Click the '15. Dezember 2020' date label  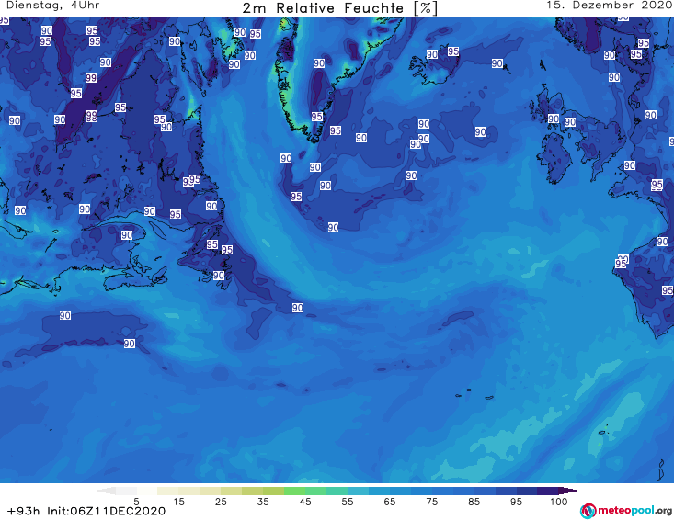point(610,6)
